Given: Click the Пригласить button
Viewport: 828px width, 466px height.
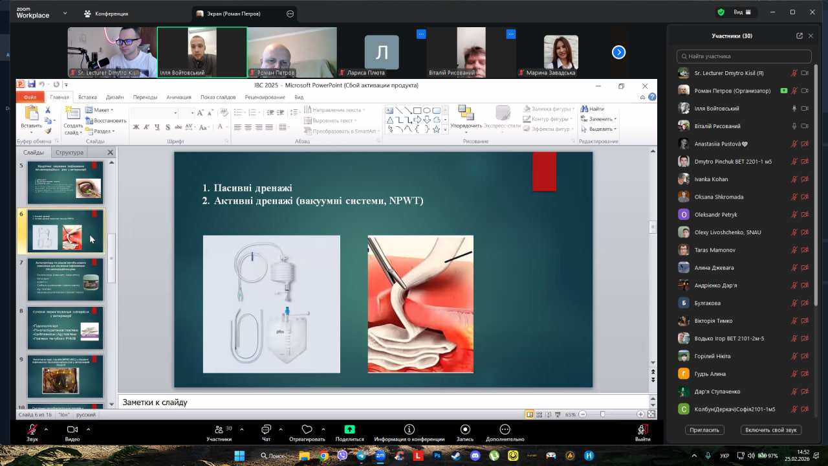Looking at the screenshot, I should click(704, 430).
